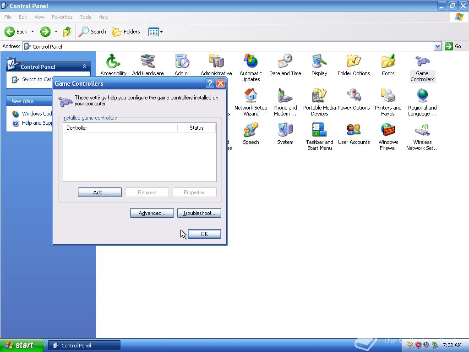Click the green Forward arrow button
Viewport: 469px width, 352px height.
pyautogui.click(x=45, y=32)
